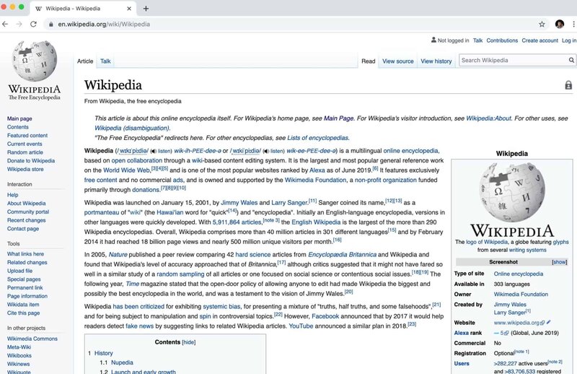The image size is (577, 374).
Task: Reload the page with the refresh icon
Action: 33,24
